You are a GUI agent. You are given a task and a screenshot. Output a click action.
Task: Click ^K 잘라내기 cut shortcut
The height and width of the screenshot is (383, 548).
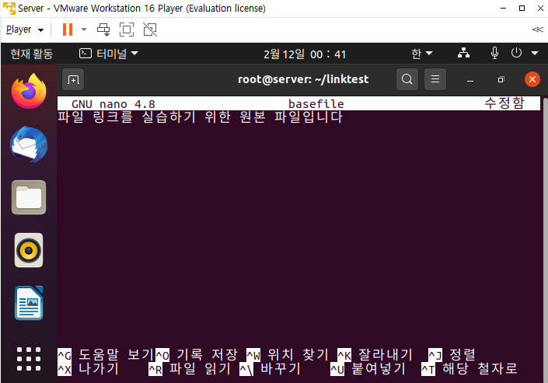point(375,354)
